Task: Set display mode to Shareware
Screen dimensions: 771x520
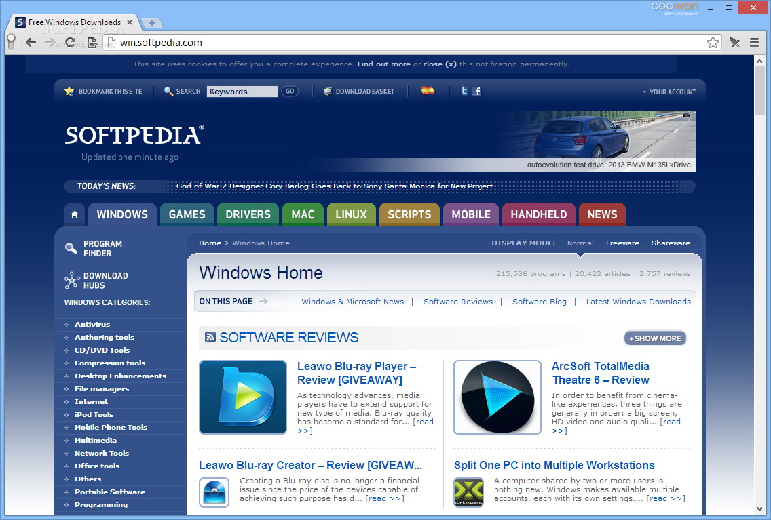Action: pos(671,243)
